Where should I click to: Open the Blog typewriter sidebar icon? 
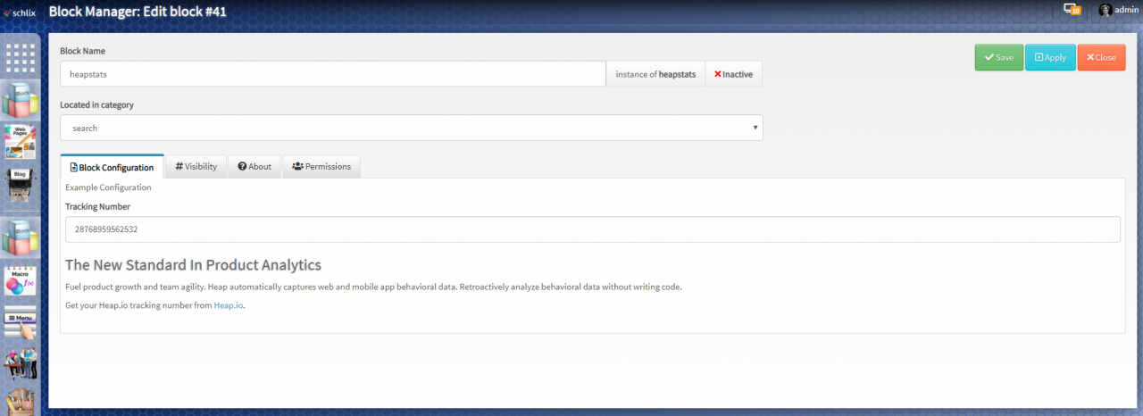click(21, 185)
